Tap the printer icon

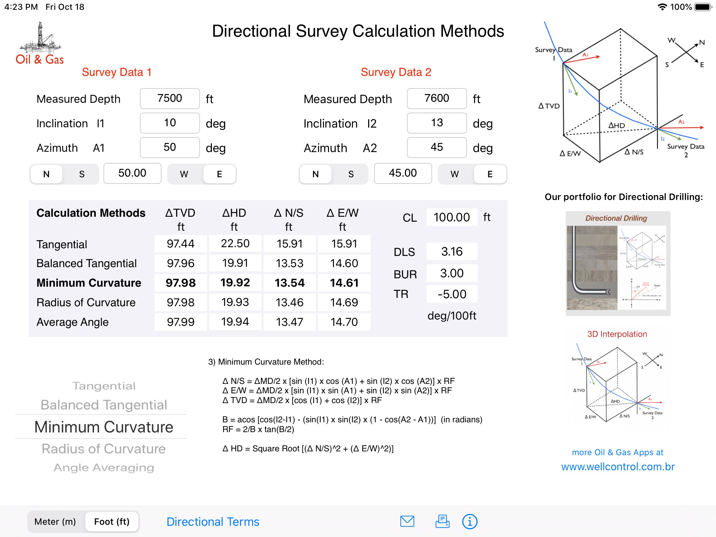[442, 521]
